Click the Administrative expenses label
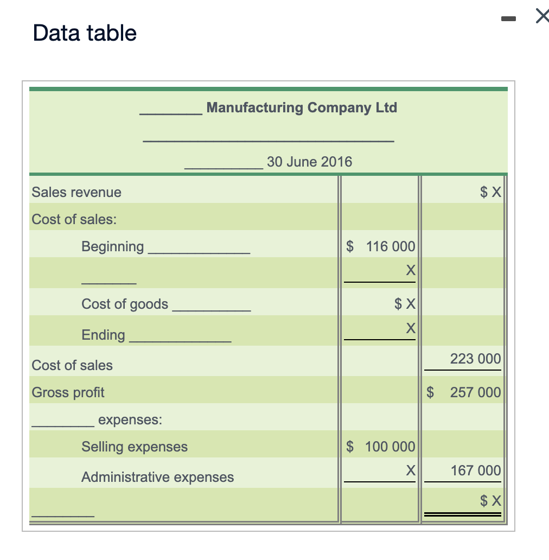This screenshot has width=549, height=560. point(157,477)
